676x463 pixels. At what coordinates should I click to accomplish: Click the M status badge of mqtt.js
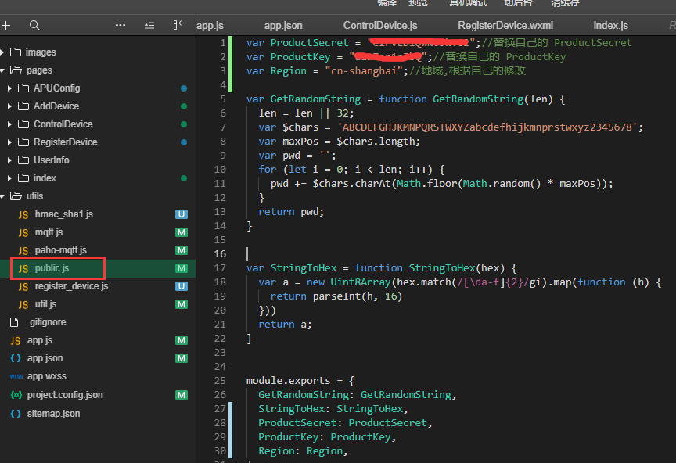tap(182, 232)
